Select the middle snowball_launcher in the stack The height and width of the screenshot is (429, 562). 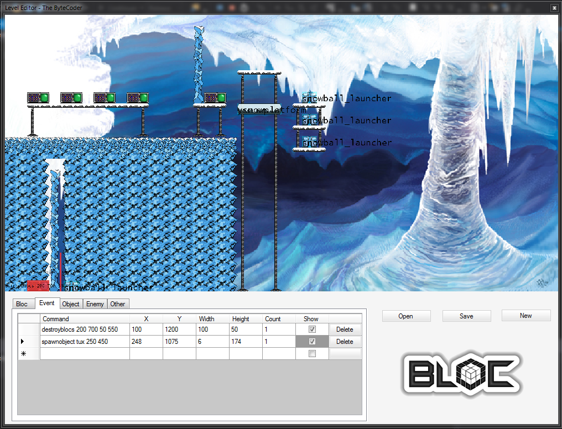coord(309,119)
